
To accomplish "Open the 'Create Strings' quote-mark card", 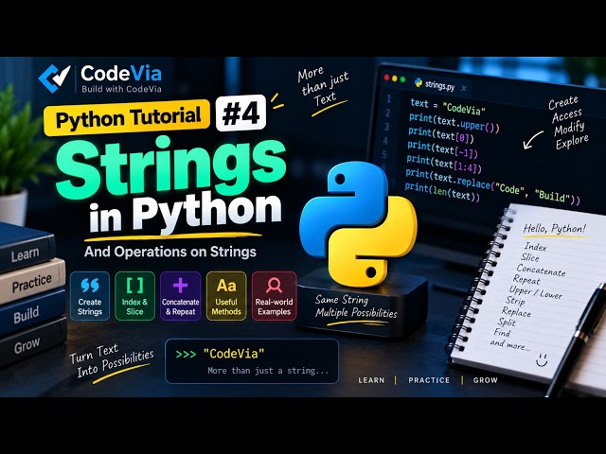I will tap(90, 296).
